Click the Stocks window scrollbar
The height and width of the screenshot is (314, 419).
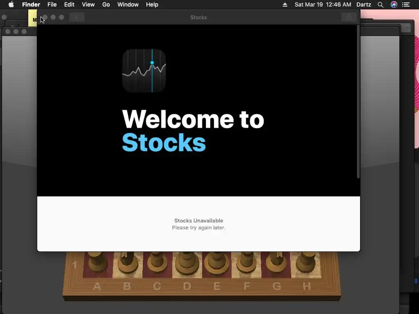(x=358, y=101)
